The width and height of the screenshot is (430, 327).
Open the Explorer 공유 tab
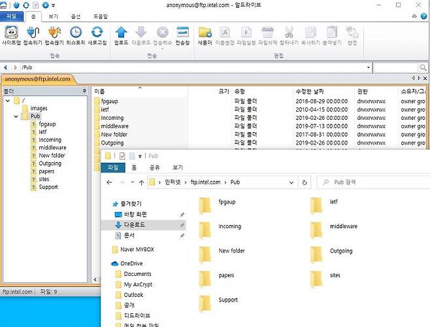pyautogui.click(x=155, y=167)
